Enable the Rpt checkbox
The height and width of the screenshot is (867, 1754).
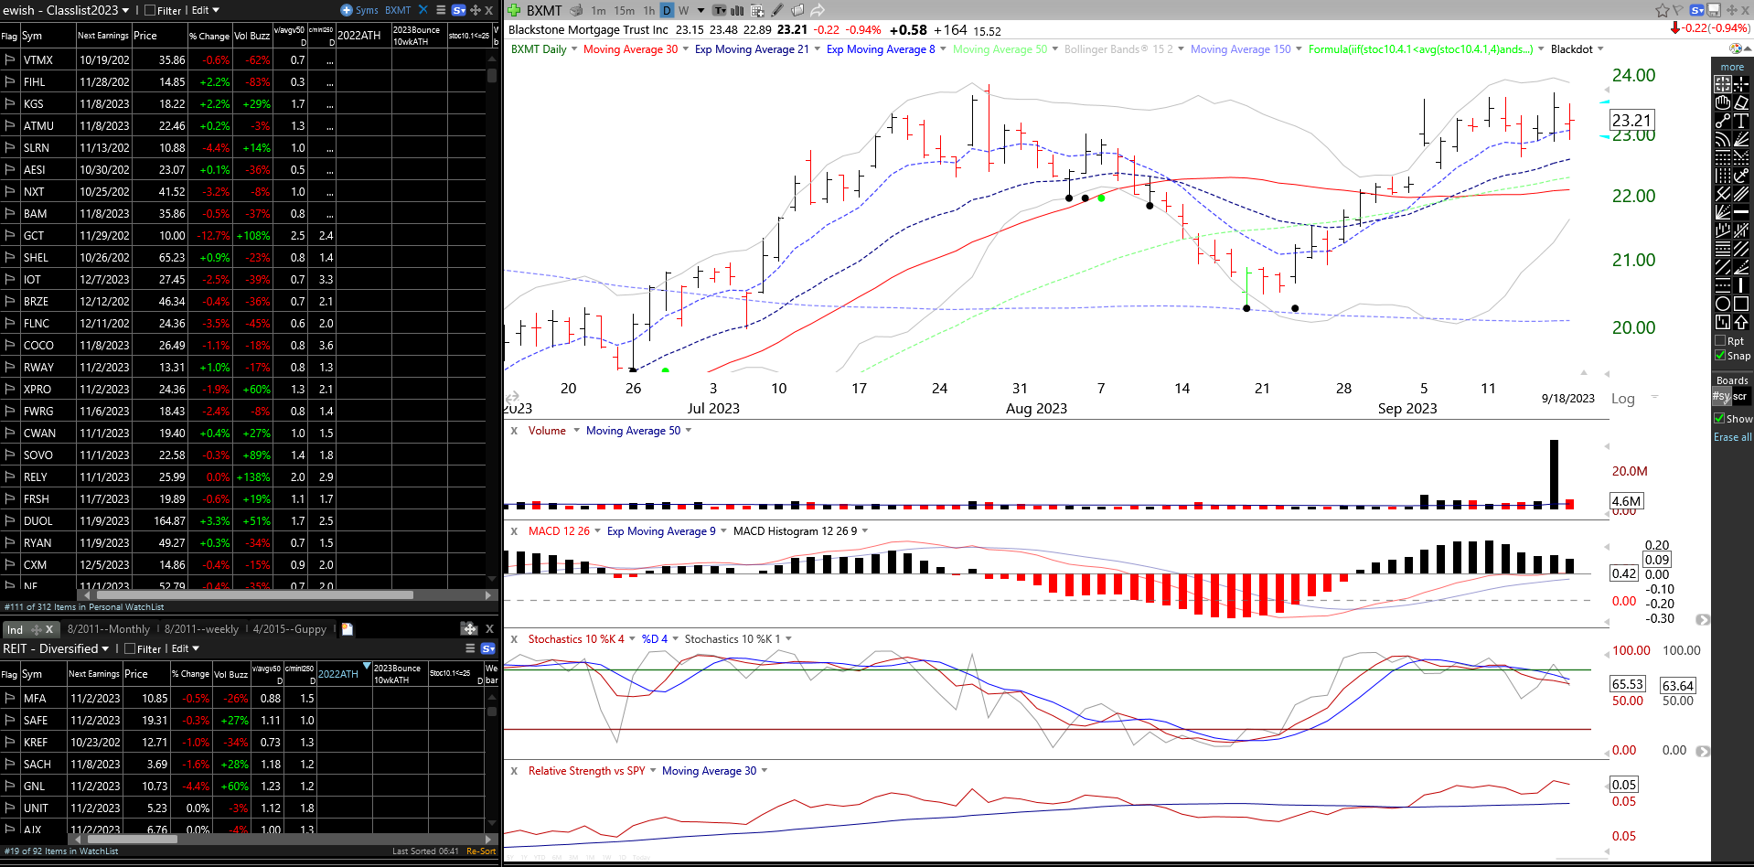point(1720,341)
